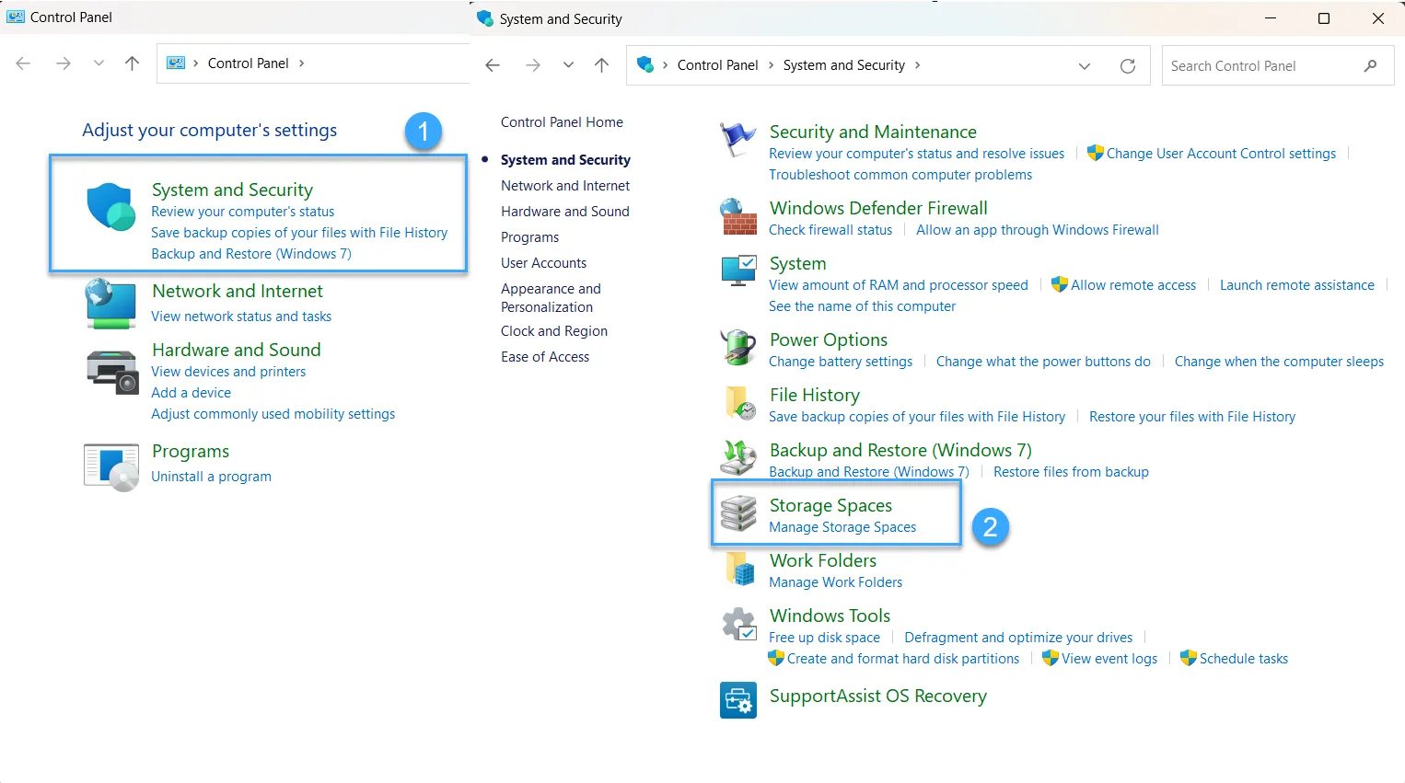Click the refresh button in System and Security address bar
The width and height of the screenshot is (1405, 783).
1128,66
